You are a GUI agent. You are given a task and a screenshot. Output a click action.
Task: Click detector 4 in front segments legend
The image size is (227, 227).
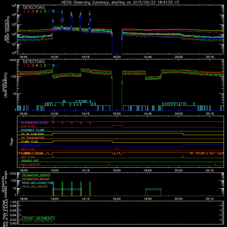[x=37, y=11]
